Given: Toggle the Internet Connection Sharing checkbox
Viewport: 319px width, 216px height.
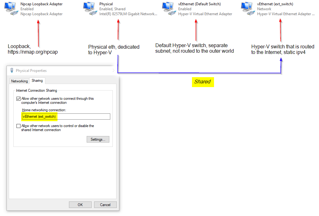Looking at the screenshot, I should click(19, 99).
